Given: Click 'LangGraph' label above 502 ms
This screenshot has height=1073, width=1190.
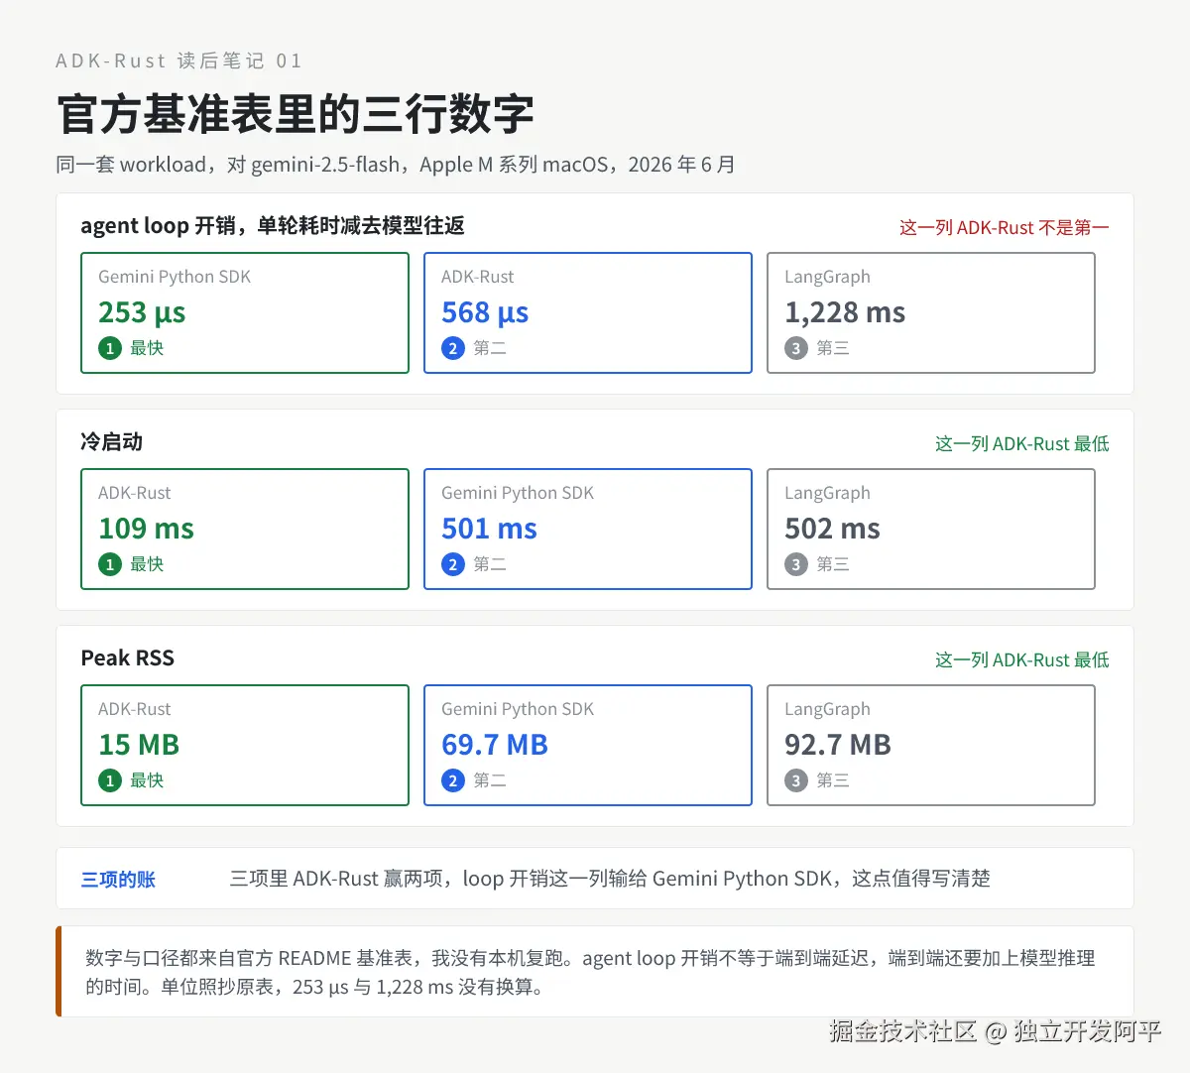Looking at the screenshot, I should (x=827, y=493).
